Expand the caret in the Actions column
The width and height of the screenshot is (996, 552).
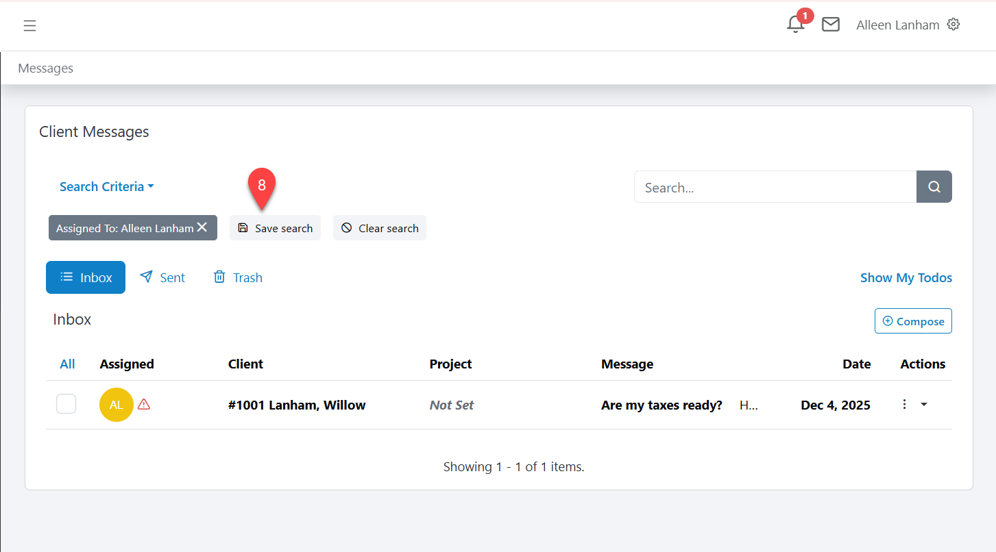coord(924,405)
